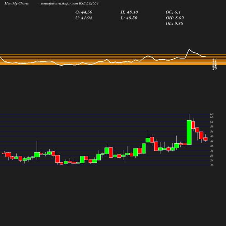The image size is (226, 226).
Task: Click the "Monthly Charts" title text
Action: 16,4
